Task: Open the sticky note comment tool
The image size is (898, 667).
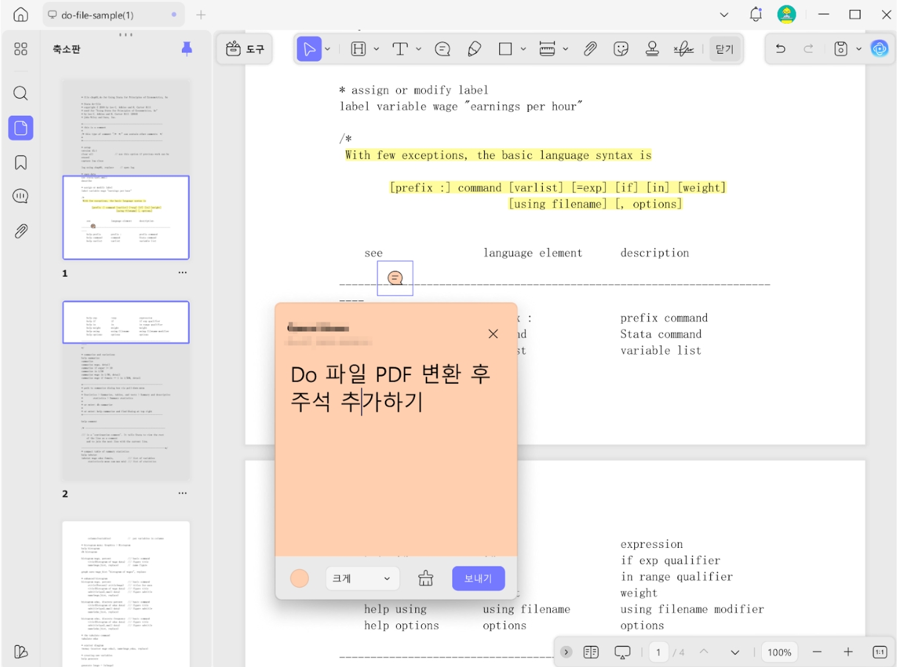Action: [x=442, y=48]
